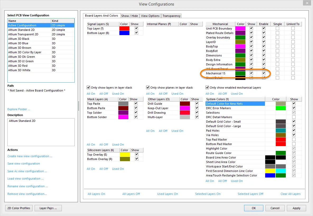Viewport: 313px width, 216px height.
Task: Click the DRC Error Markers green swatch
Action: pos(281,108)
